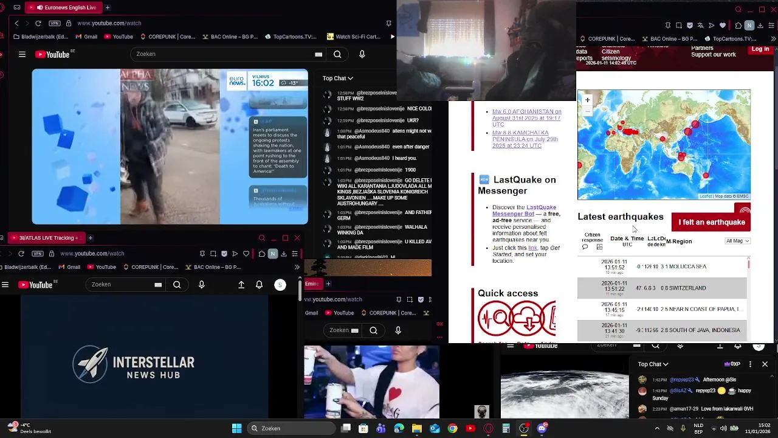Toggle ad blocker shield in EMSC window
The height and width of the screenshot is (438, 778).
pos(690,26)
